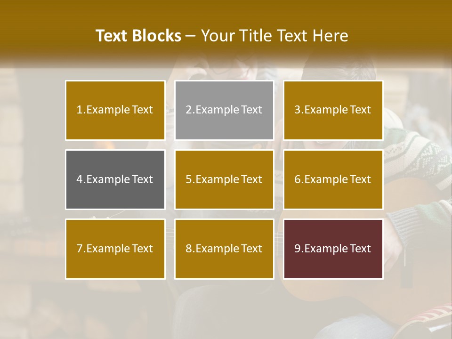452x339 pixels.
Task: Choose the 7.Example Text block
Action: click(115, 249)
